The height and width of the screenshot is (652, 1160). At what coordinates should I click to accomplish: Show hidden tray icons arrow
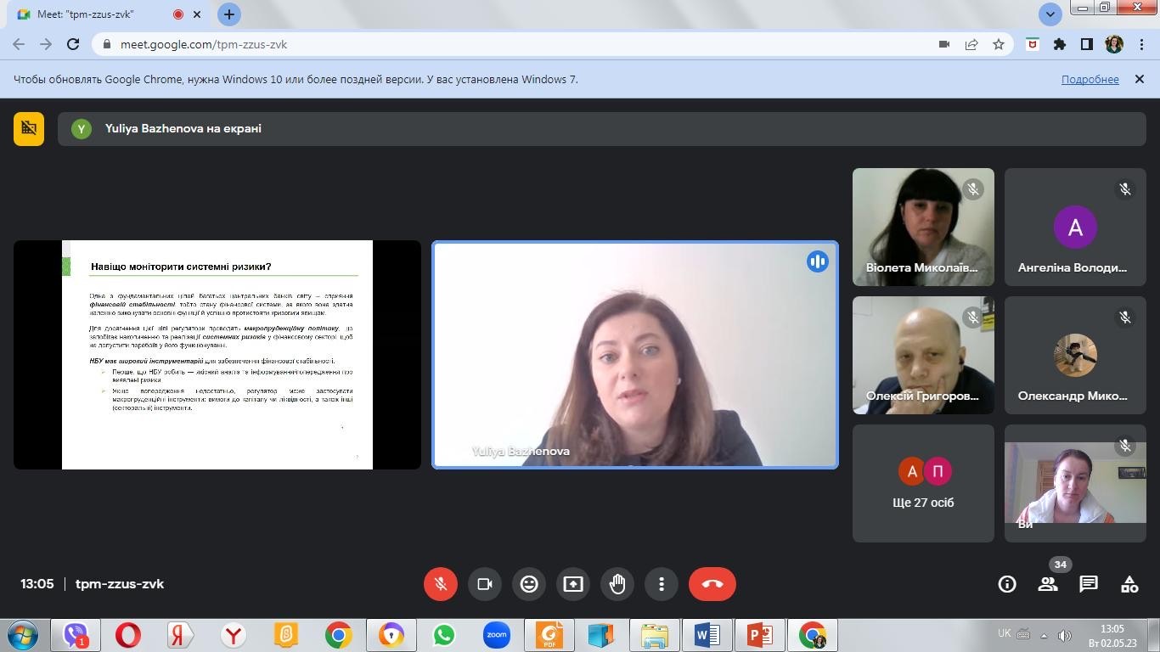coord(1044,635)
